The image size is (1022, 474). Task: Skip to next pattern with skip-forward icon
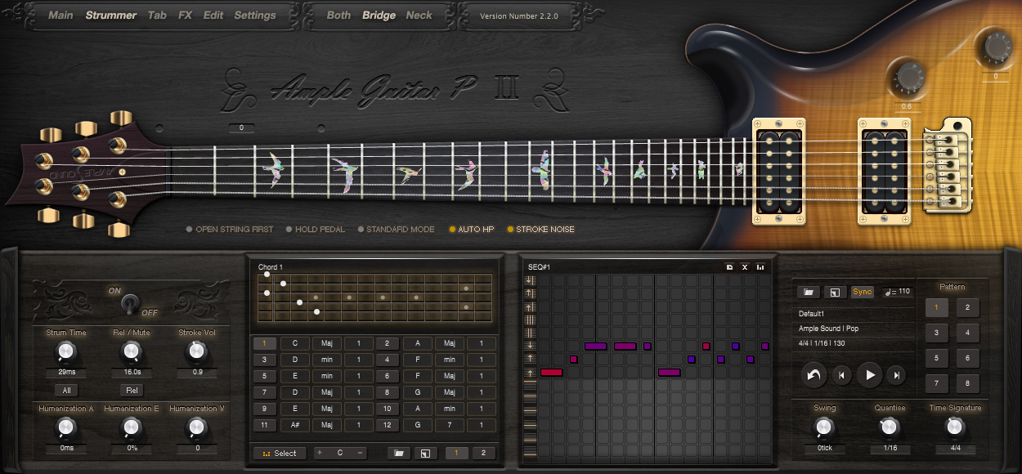tap(896, 375)
